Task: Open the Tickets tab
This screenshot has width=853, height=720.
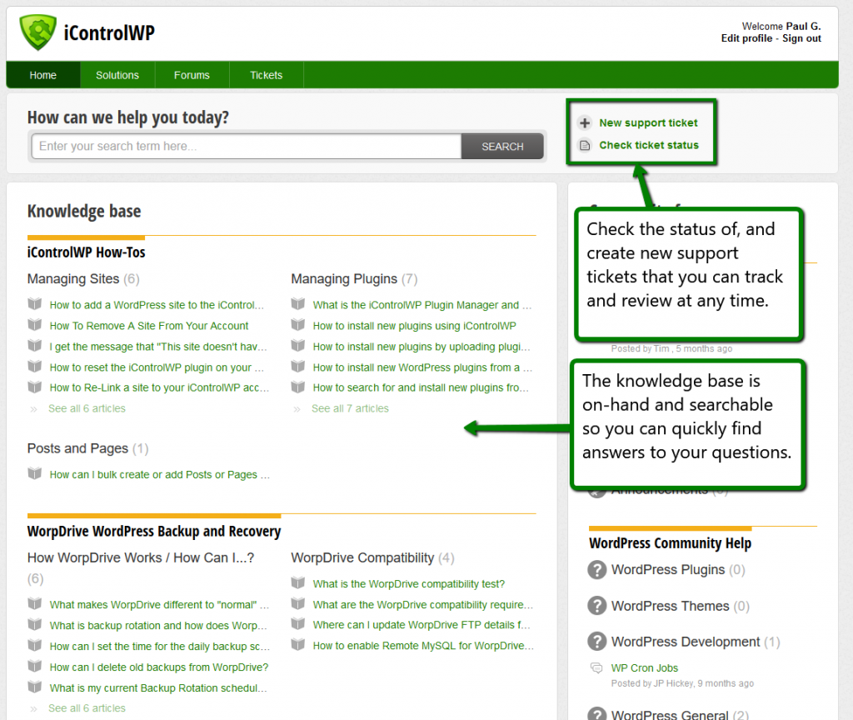Action: point(266,74)
